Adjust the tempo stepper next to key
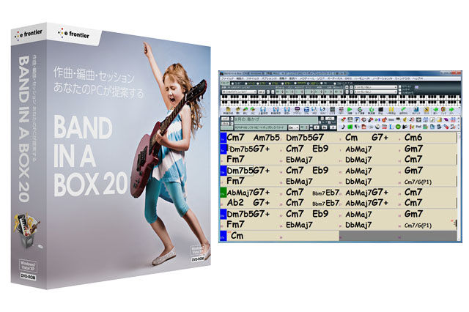 coord(305,127)
